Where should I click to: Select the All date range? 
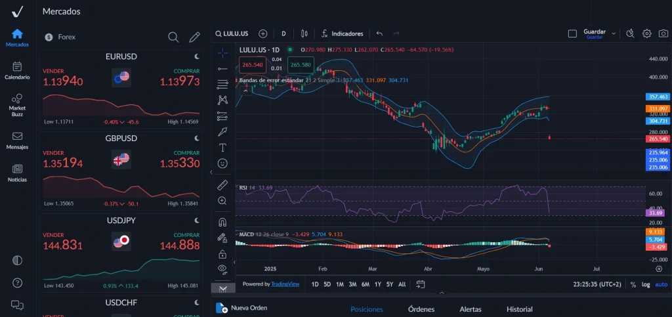402,284
